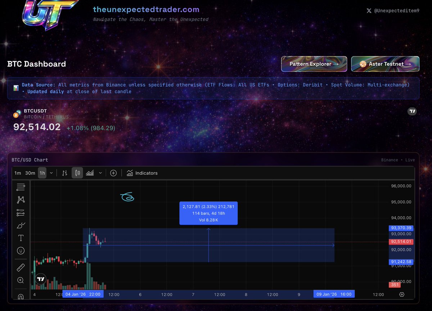Image resolution: width=432 pixels, height=311 pixels.
Task: Select the brush drawing tool
Action: coord(21,225)
